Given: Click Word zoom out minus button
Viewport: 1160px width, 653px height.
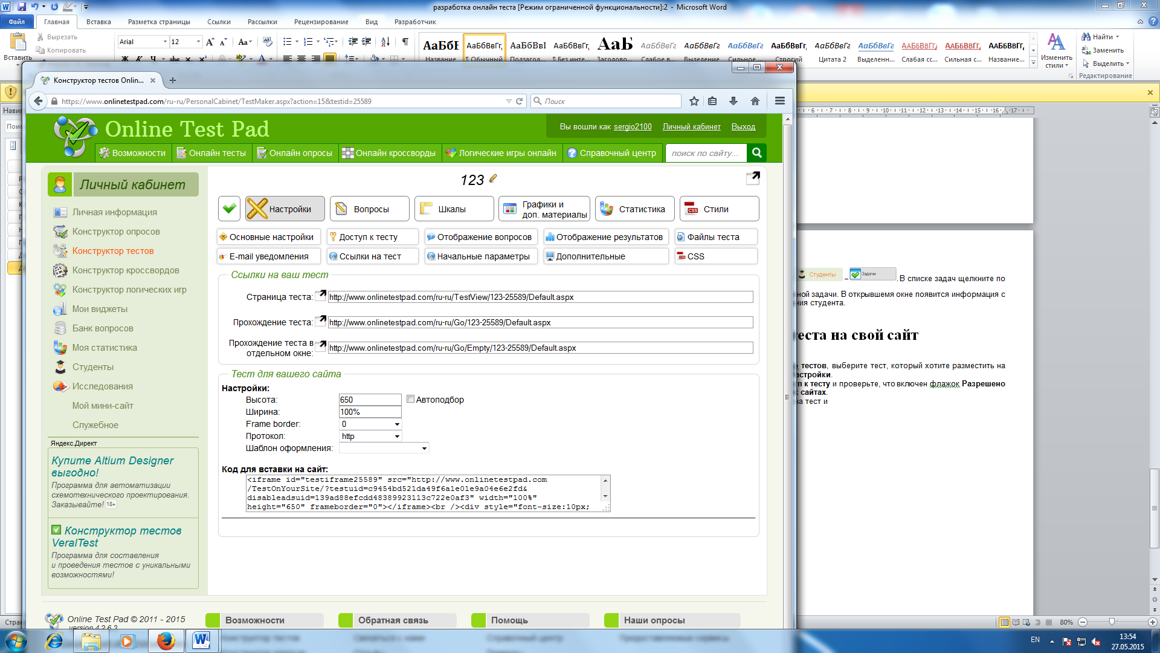Looking at the screenshot, I should click(x=1082, y=622).
